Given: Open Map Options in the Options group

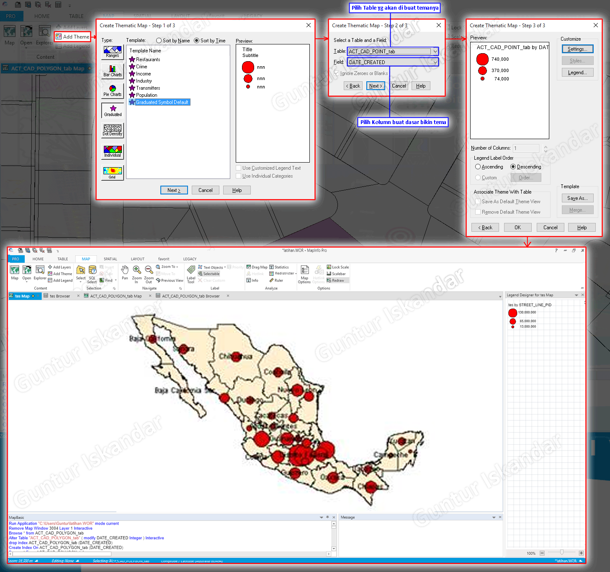Looking at the screenshot, I should 304,273.
